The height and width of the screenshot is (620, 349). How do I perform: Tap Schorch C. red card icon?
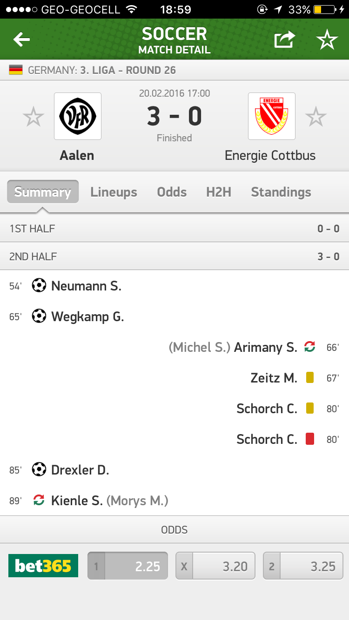310,439
